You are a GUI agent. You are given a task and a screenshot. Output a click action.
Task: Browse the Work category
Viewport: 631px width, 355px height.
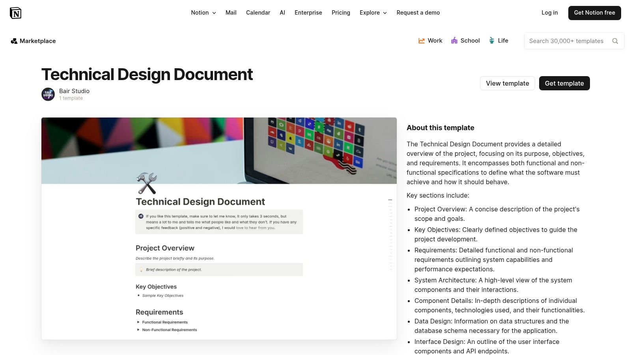click(430, 41)
